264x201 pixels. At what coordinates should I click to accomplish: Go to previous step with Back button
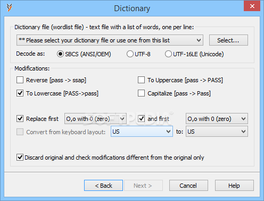(103, 186)
